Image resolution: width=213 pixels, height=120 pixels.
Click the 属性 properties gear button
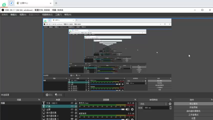49,95
